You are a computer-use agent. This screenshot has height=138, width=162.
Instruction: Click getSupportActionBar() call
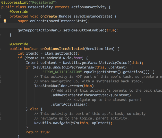pyautogui.click(x=39, y=30)
